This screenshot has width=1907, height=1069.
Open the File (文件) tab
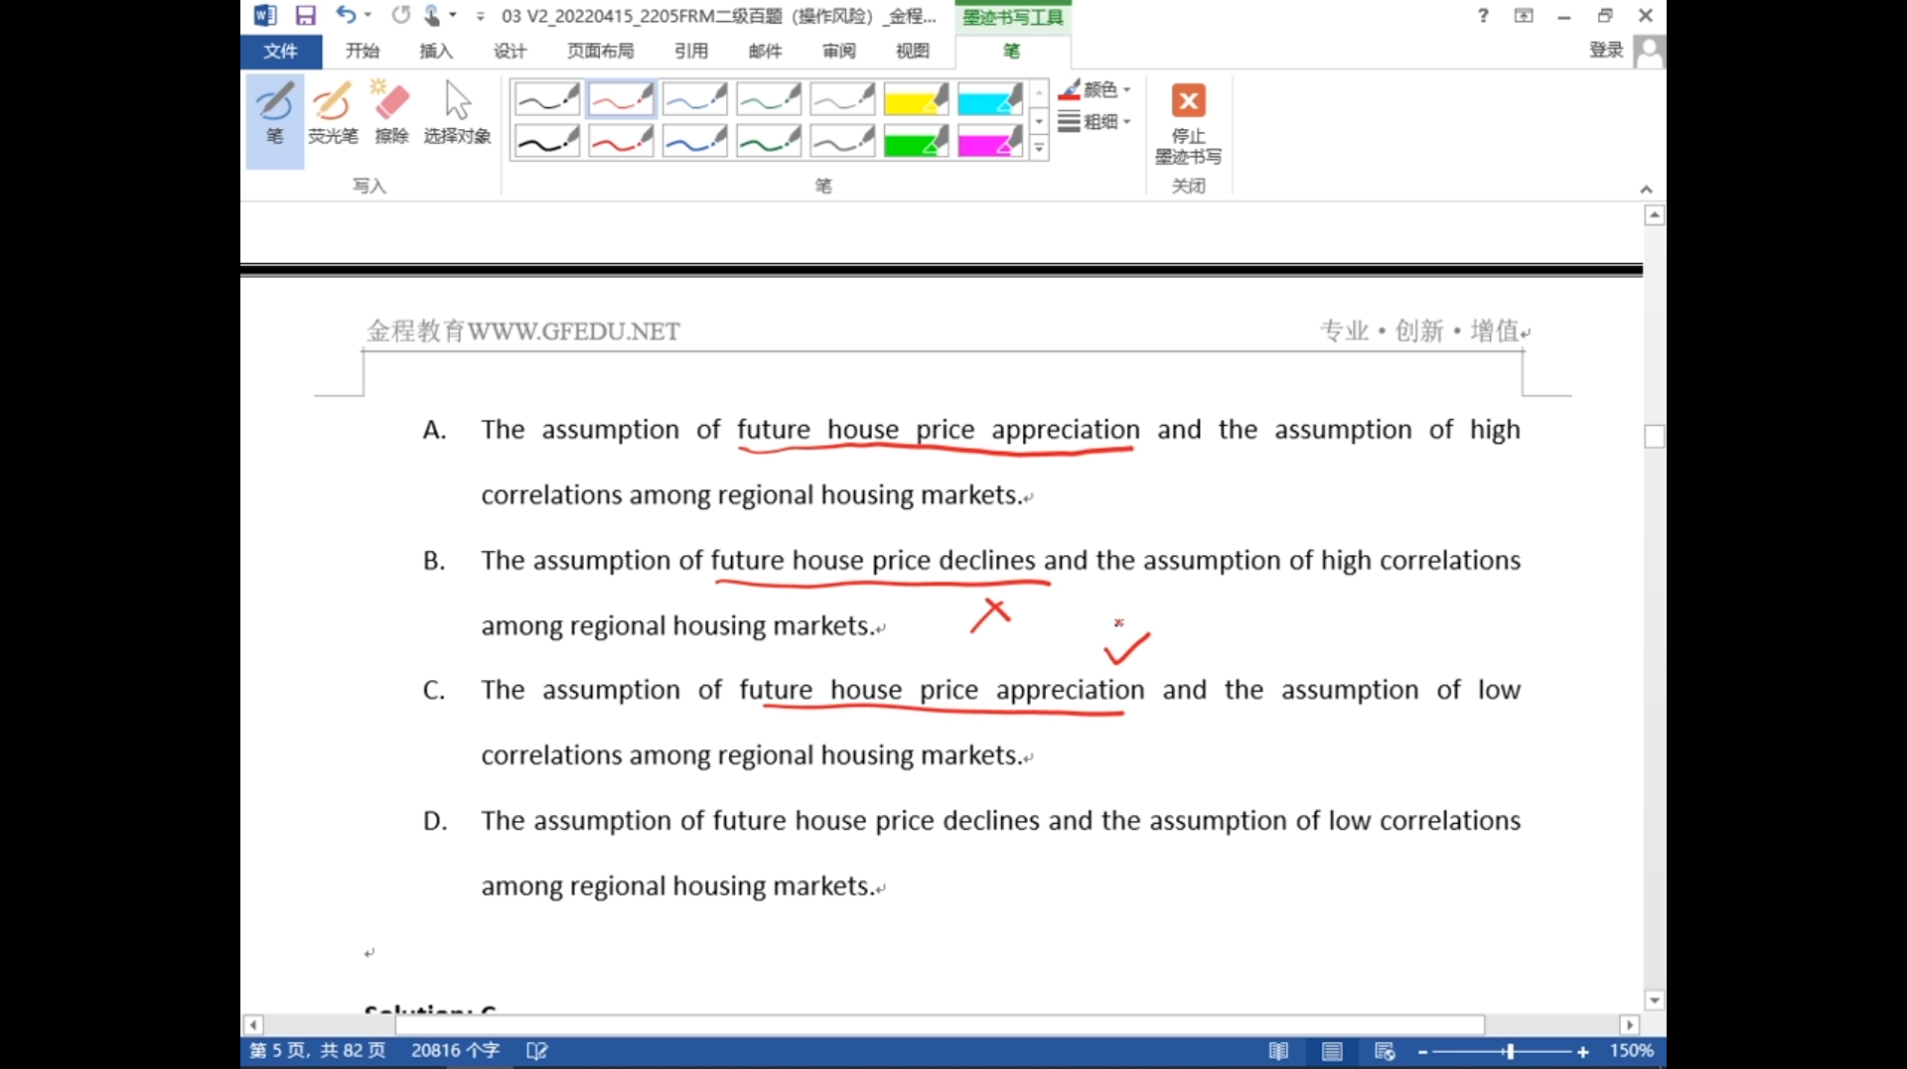click(280, 51)
